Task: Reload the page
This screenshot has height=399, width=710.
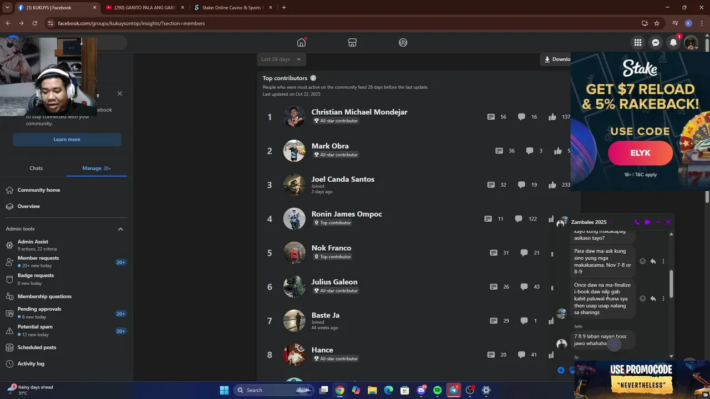Action: (34, 23)
